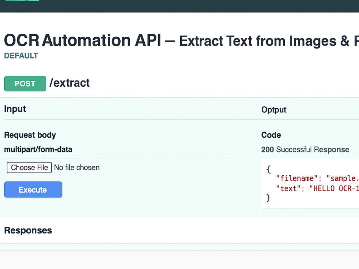359x269 pixels.
Task: Click the Optput column heading
Action: (274, 110)
